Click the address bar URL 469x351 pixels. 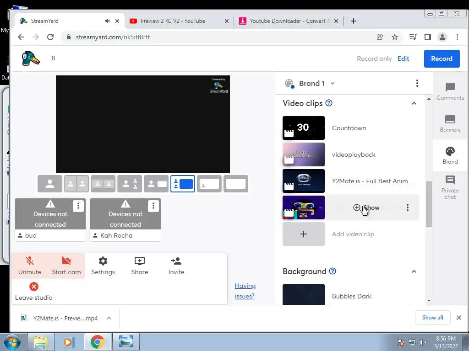[x=113, y=37]
